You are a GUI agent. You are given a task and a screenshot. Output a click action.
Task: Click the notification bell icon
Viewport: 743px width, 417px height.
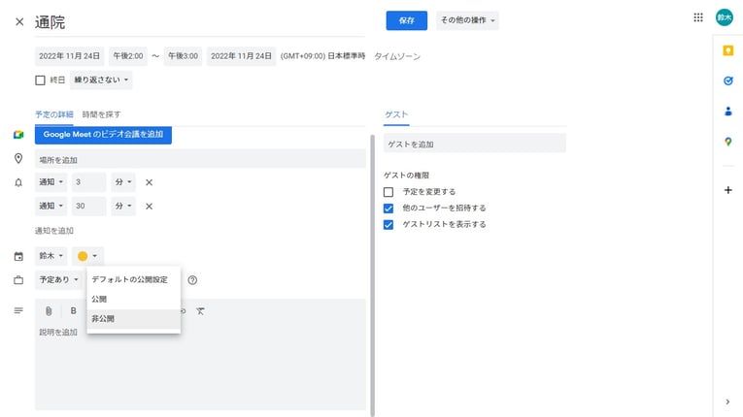pyautogui.click(x=18, y=182)
